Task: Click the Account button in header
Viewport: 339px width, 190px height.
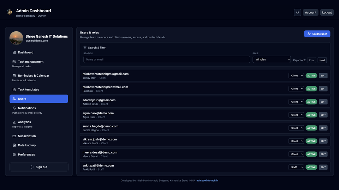Action: point(310,13)
